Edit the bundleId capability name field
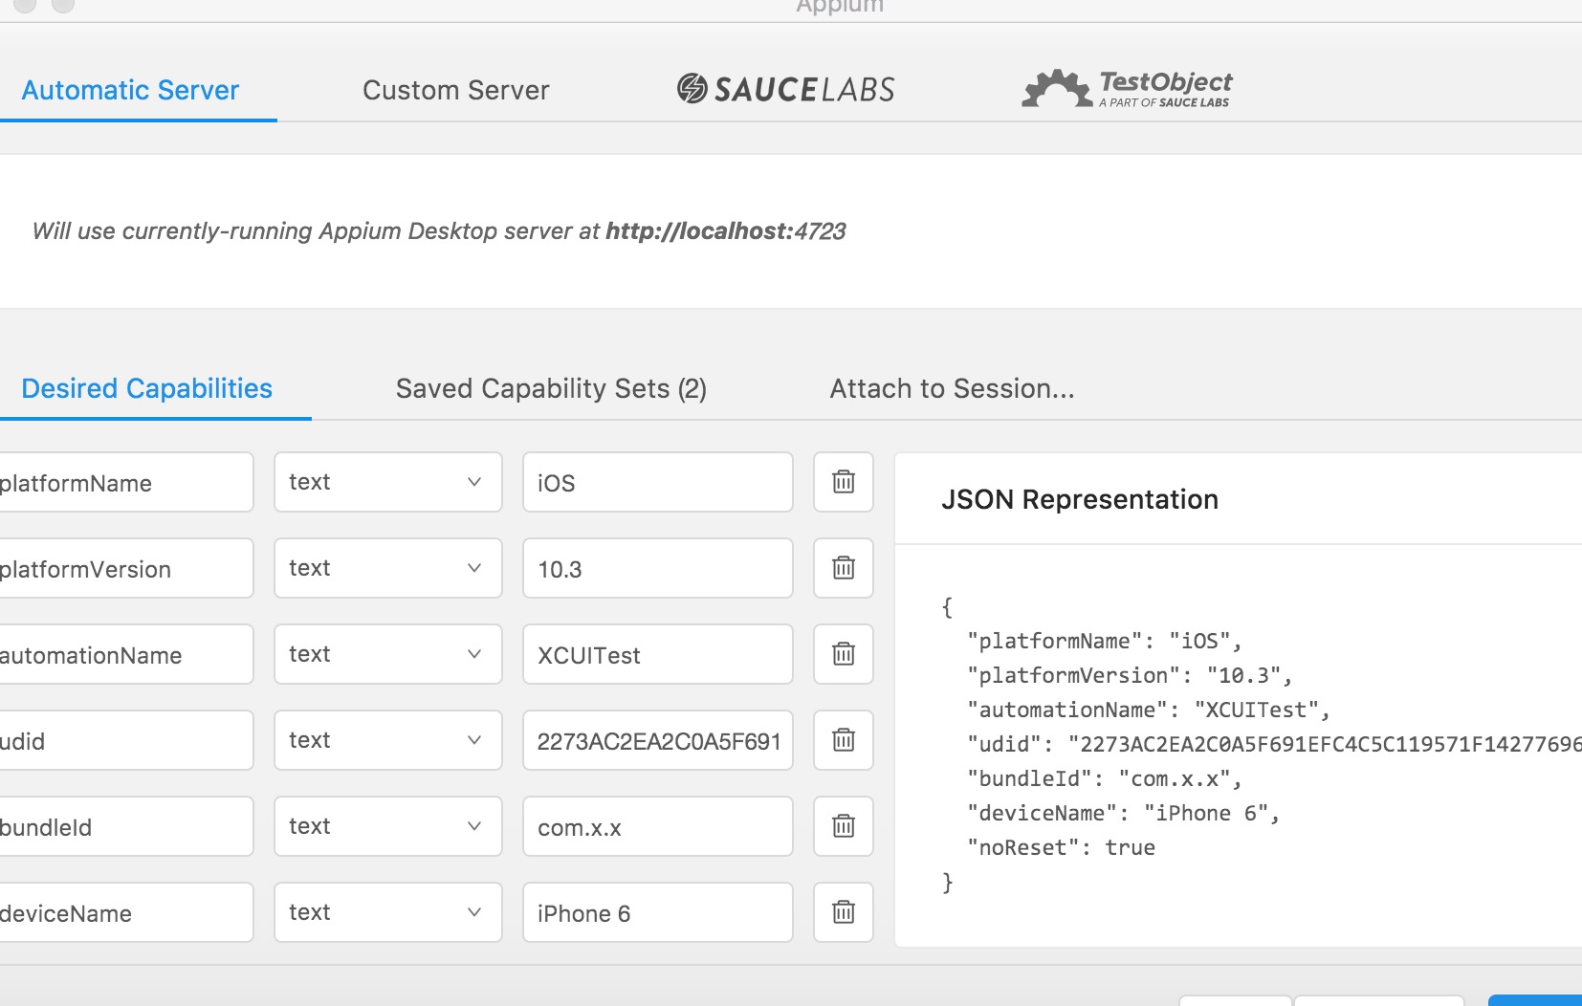The height and width of the screenshot is (1006, 1582). coord(126,826)
